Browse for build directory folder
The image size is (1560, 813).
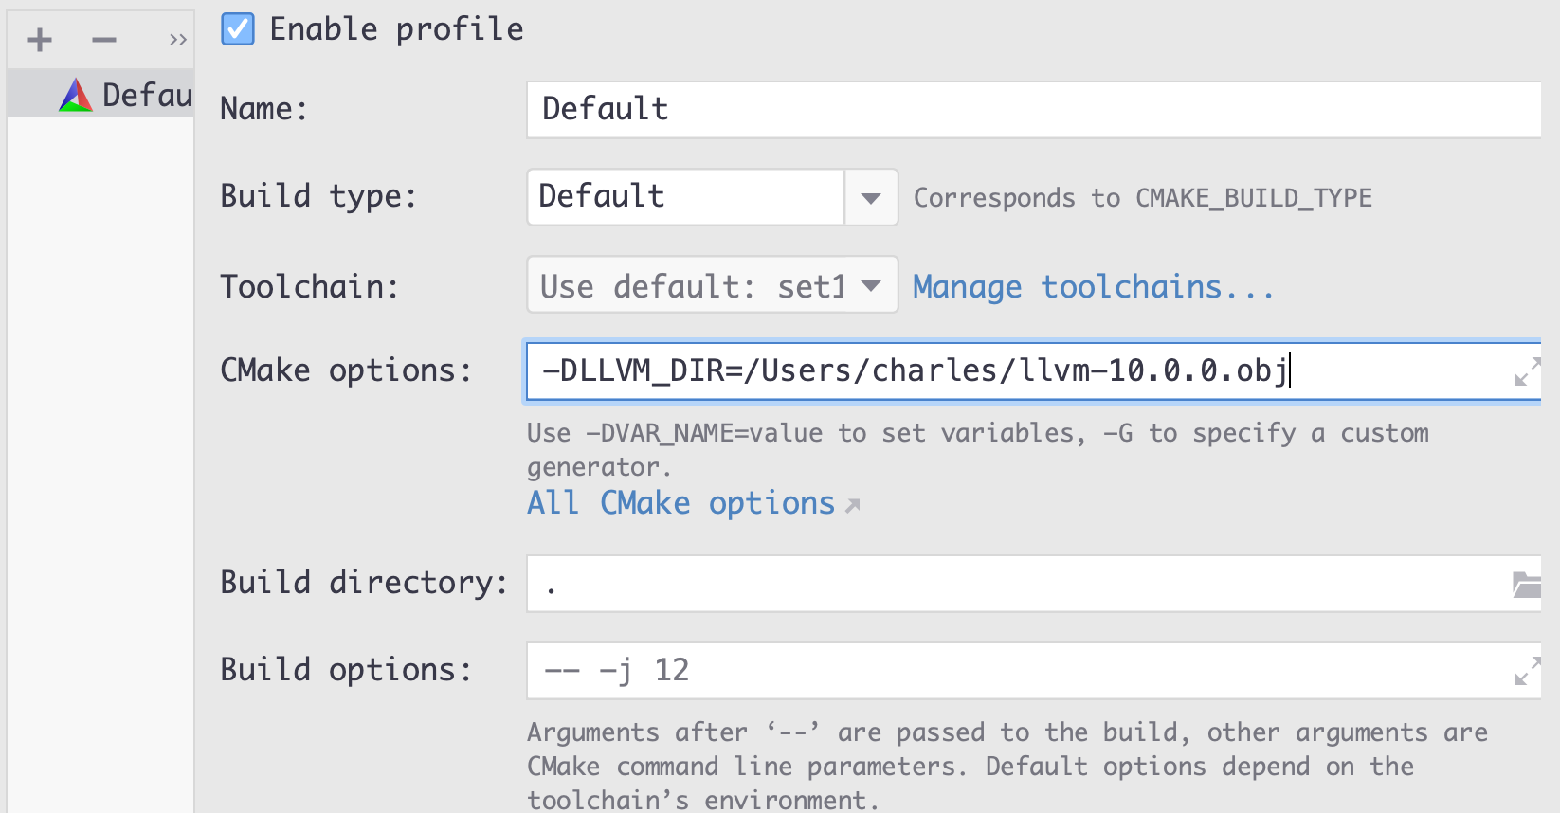tap(1527, 585)
